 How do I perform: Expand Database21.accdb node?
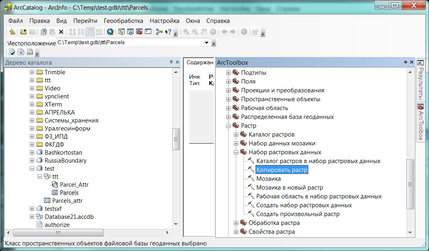pyautogui.click(x=32, y=216)
